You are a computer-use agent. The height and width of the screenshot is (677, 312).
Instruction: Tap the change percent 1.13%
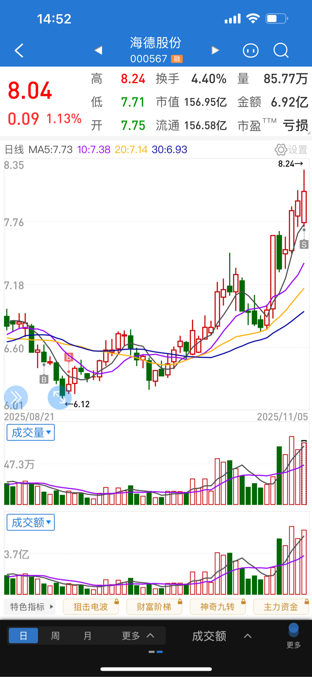64,119
